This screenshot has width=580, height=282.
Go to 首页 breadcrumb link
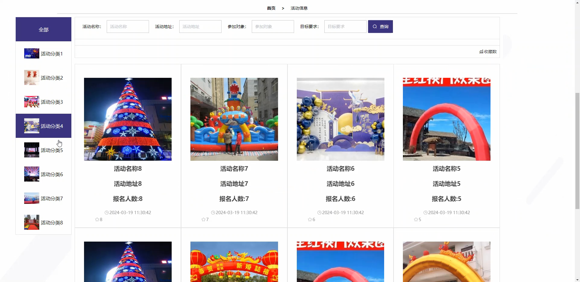pyautogui.click(x=271, y=8)
